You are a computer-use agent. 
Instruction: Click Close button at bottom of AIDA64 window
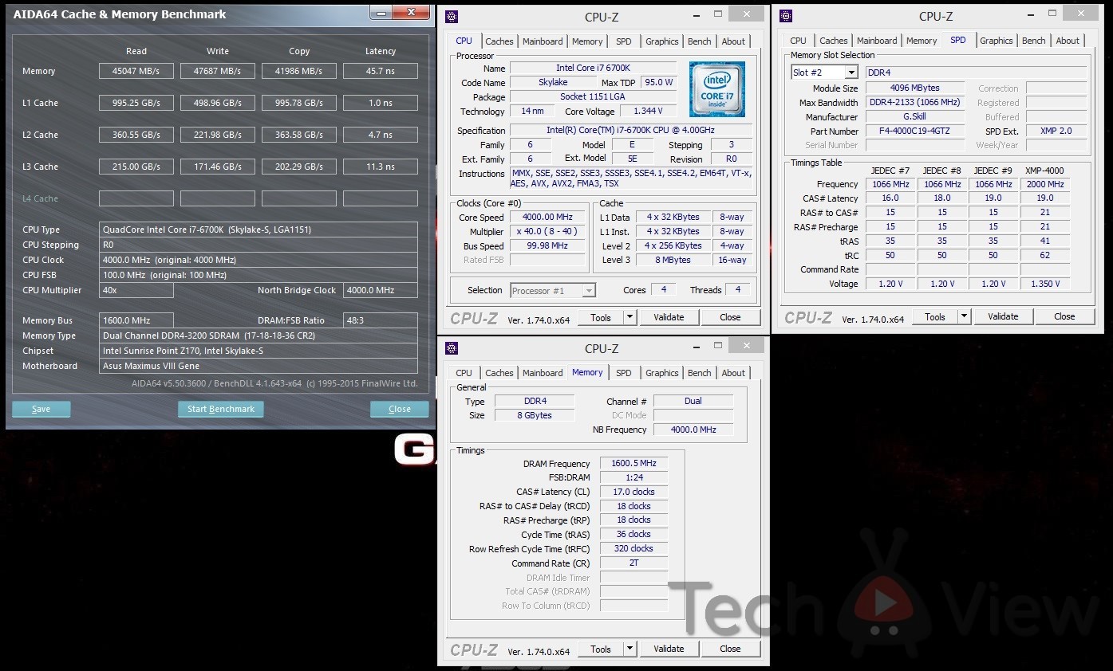tap(400, 409)
